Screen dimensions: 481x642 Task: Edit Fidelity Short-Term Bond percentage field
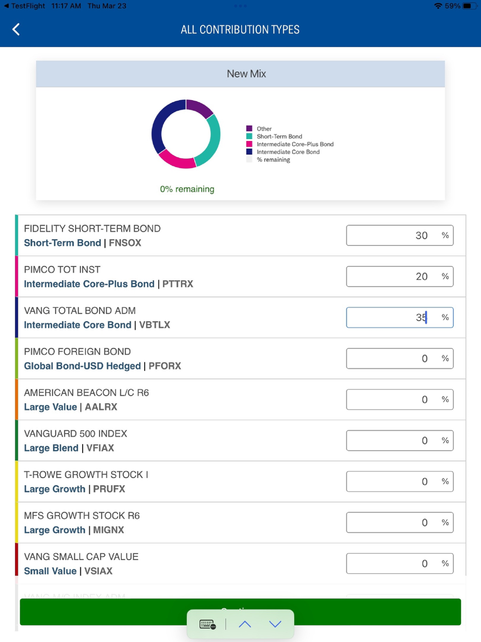(x=400, y=235)
